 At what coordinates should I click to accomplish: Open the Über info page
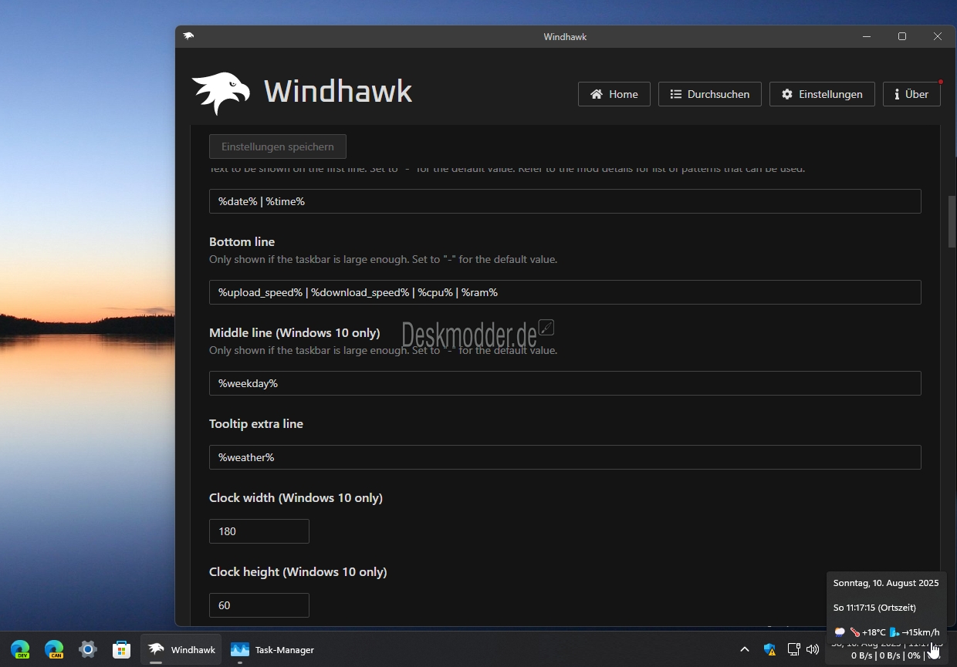(911, 94)
